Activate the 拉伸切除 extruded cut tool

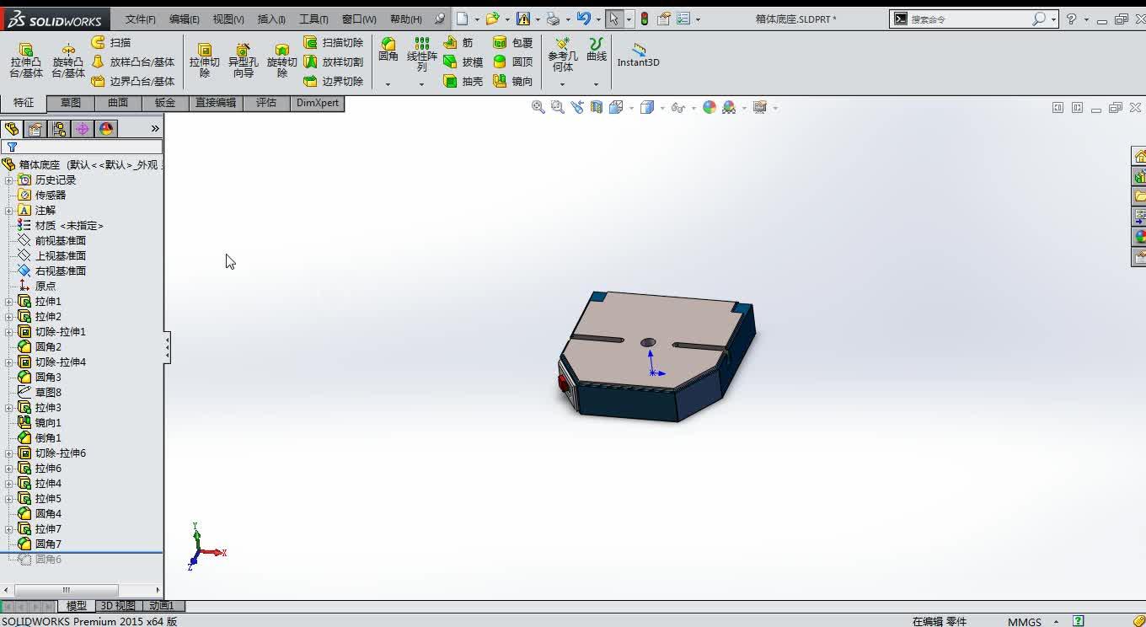pyautogui.click(x=205, y=61)
